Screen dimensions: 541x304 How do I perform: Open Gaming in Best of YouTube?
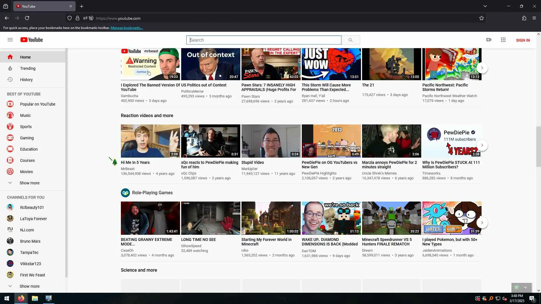(27, 138)
